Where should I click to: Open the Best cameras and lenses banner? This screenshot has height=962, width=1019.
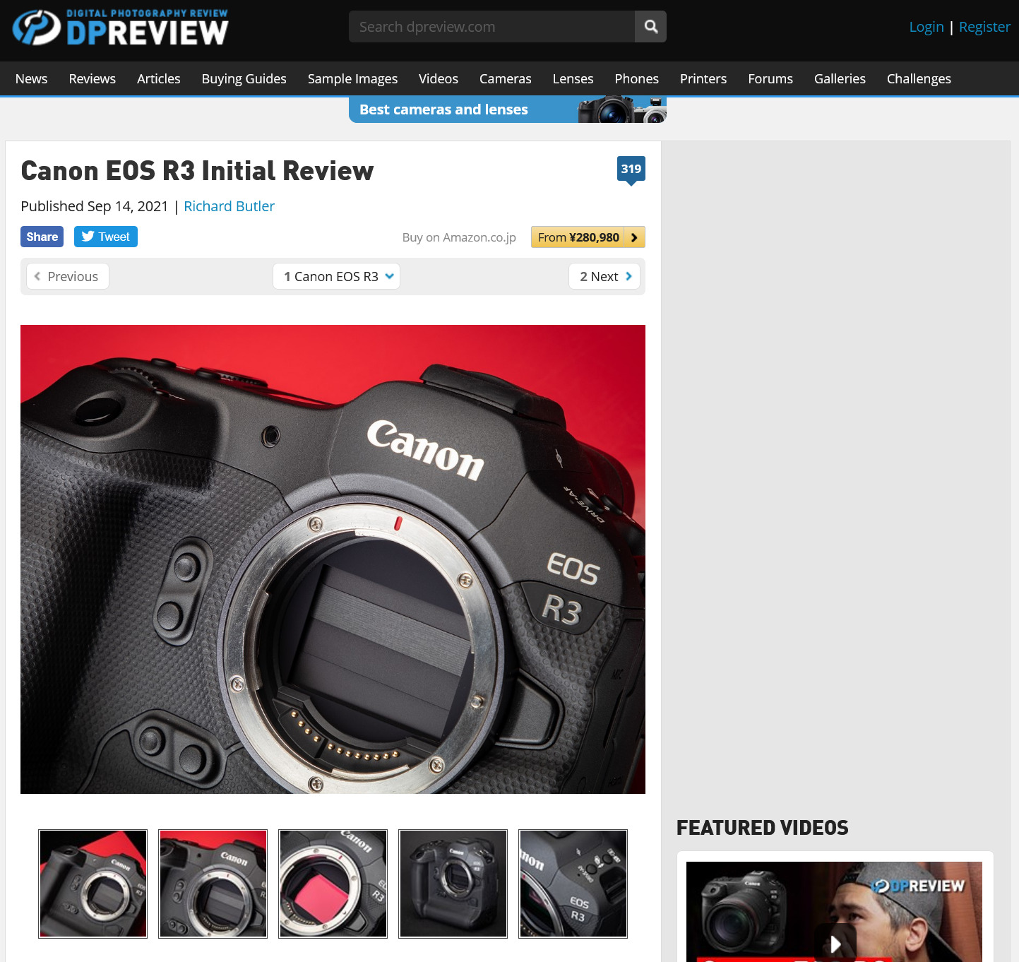[443, 109]
